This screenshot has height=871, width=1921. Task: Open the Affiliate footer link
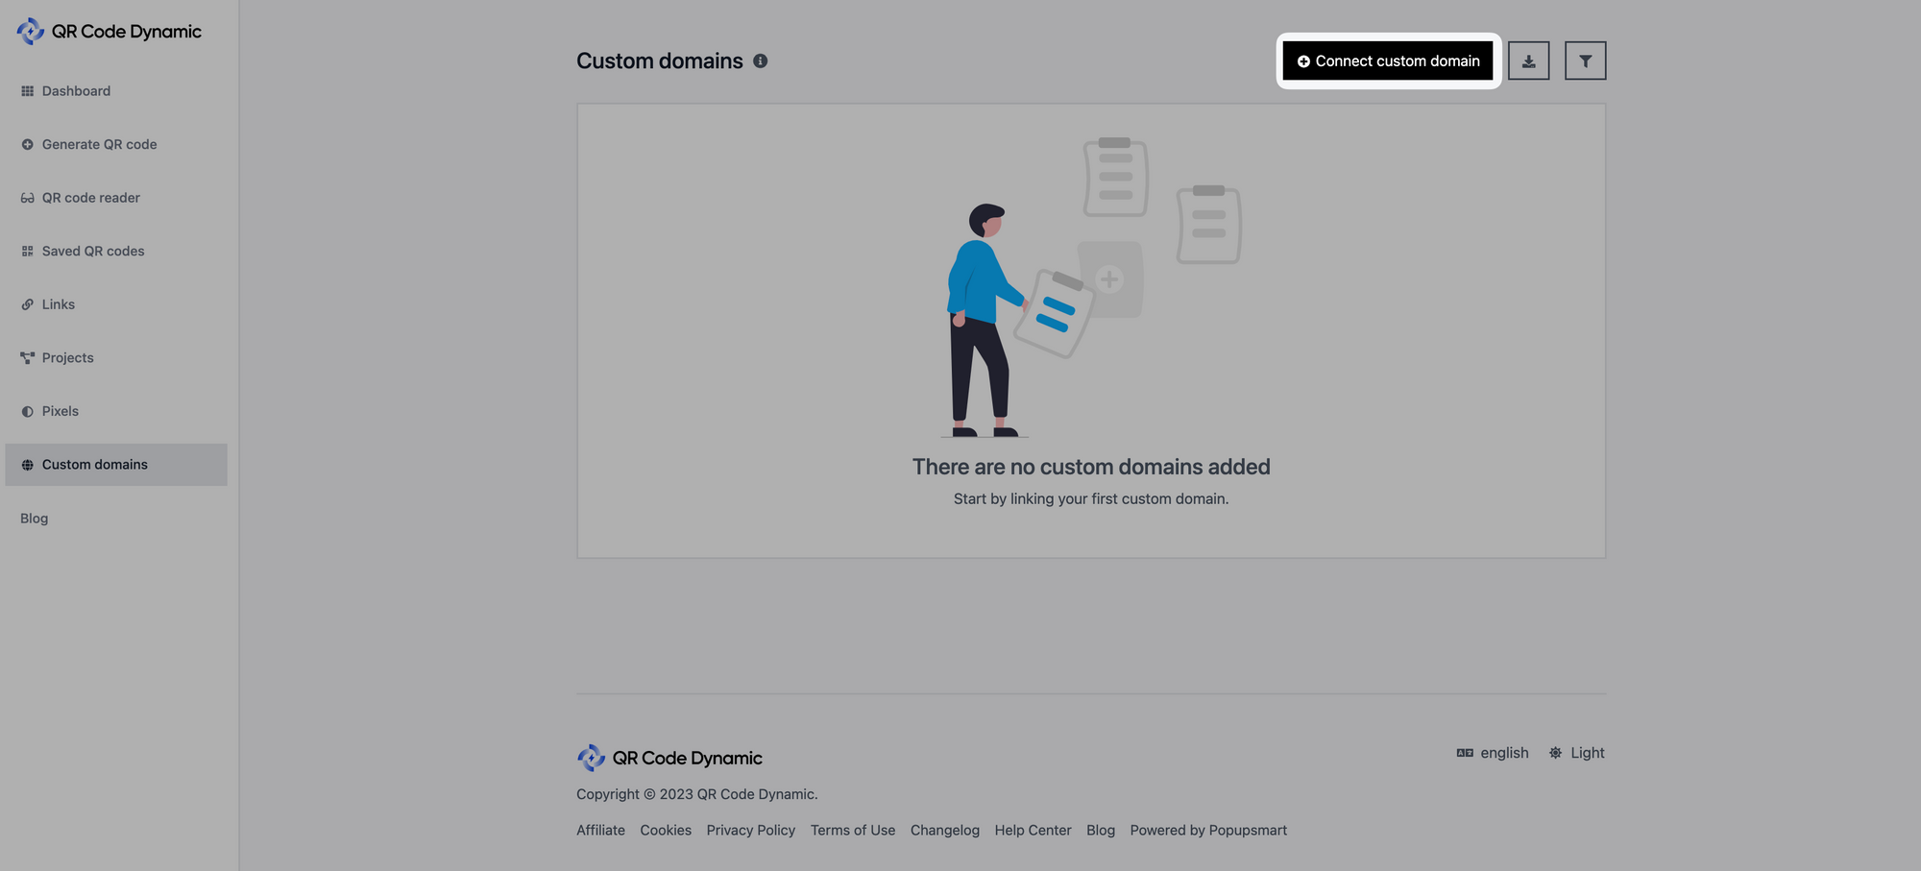point(600,831)
